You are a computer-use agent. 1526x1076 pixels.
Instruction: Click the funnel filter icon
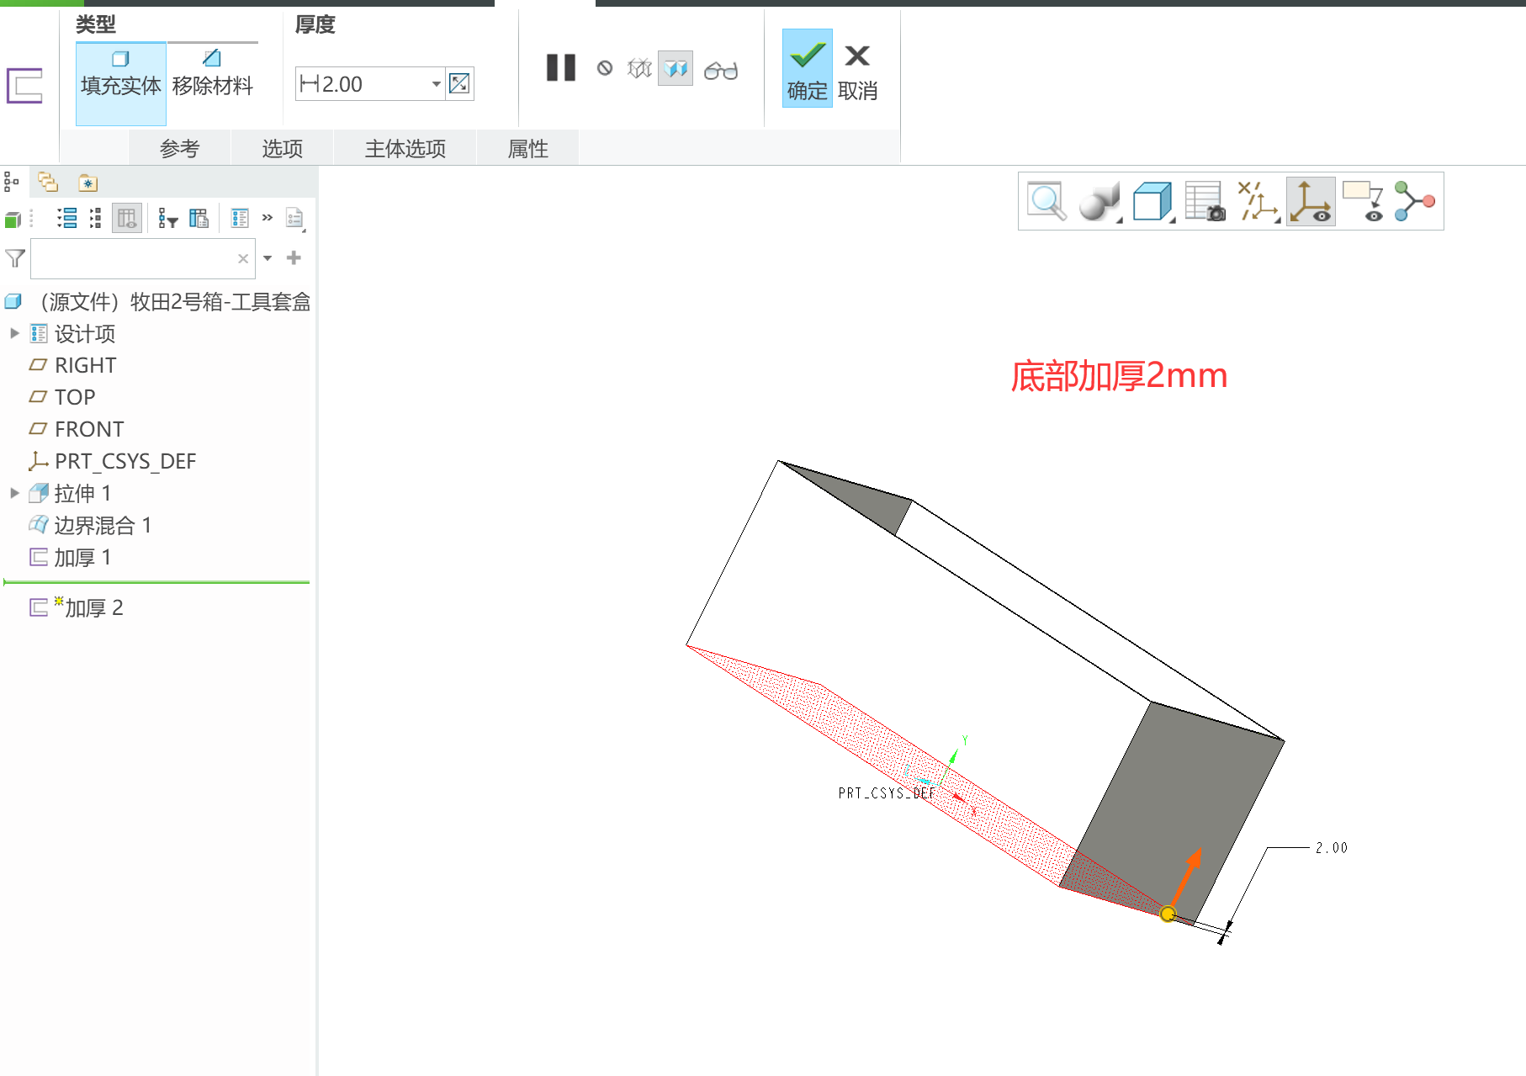tap(15, 258)
